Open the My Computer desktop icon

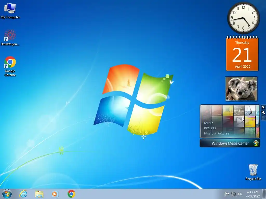click(10, 11)
